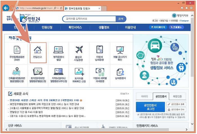This screenshot has height=134, width=197.
Task: Open browser favorites star icon
Action: click(x=187, y=8)
